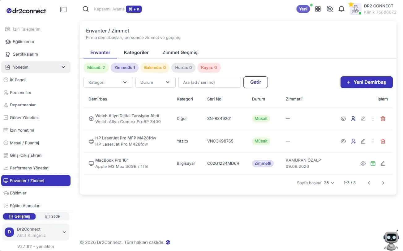
Task: Switch to Gelişmiş view mode
Action: coord(19,216)
